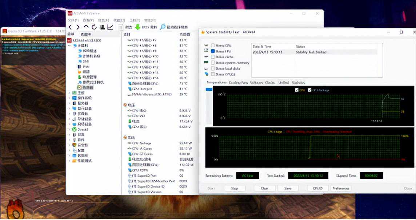This screenshot has width=416, height=220.
Task: Click the Back navigation arrow in AIDA64 toolbar
Action: pos(70,27)
